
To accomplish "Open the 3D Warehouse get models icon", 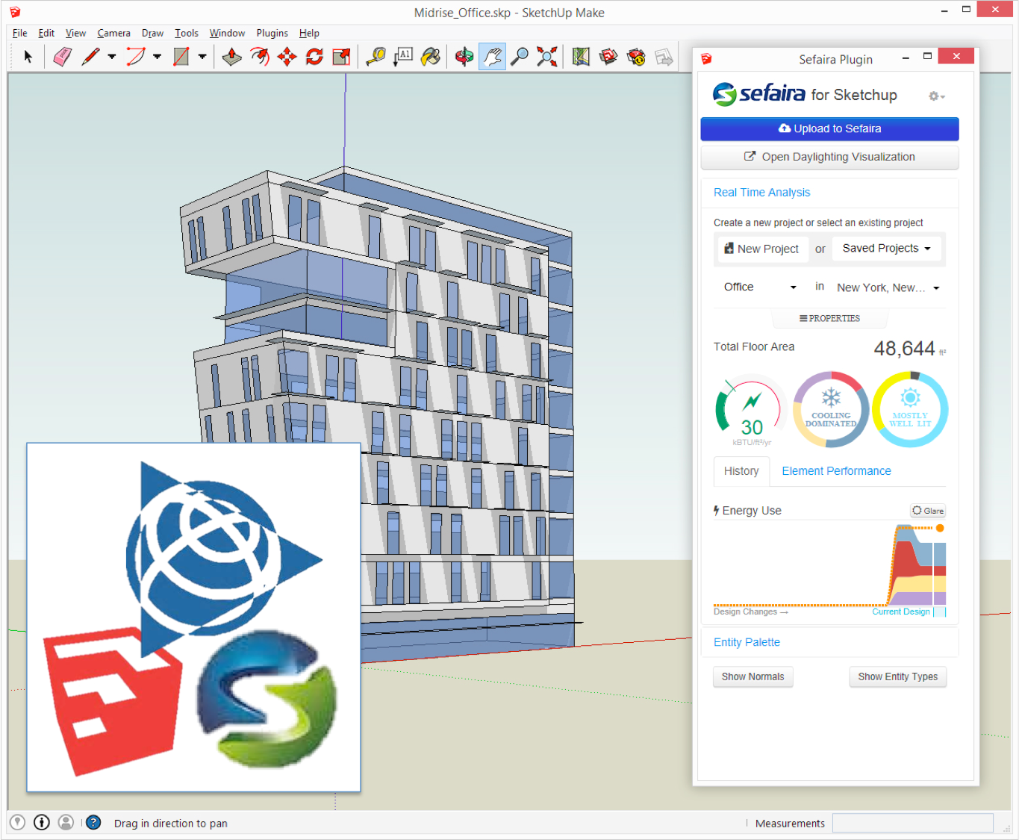I will [x=608, y=57].
